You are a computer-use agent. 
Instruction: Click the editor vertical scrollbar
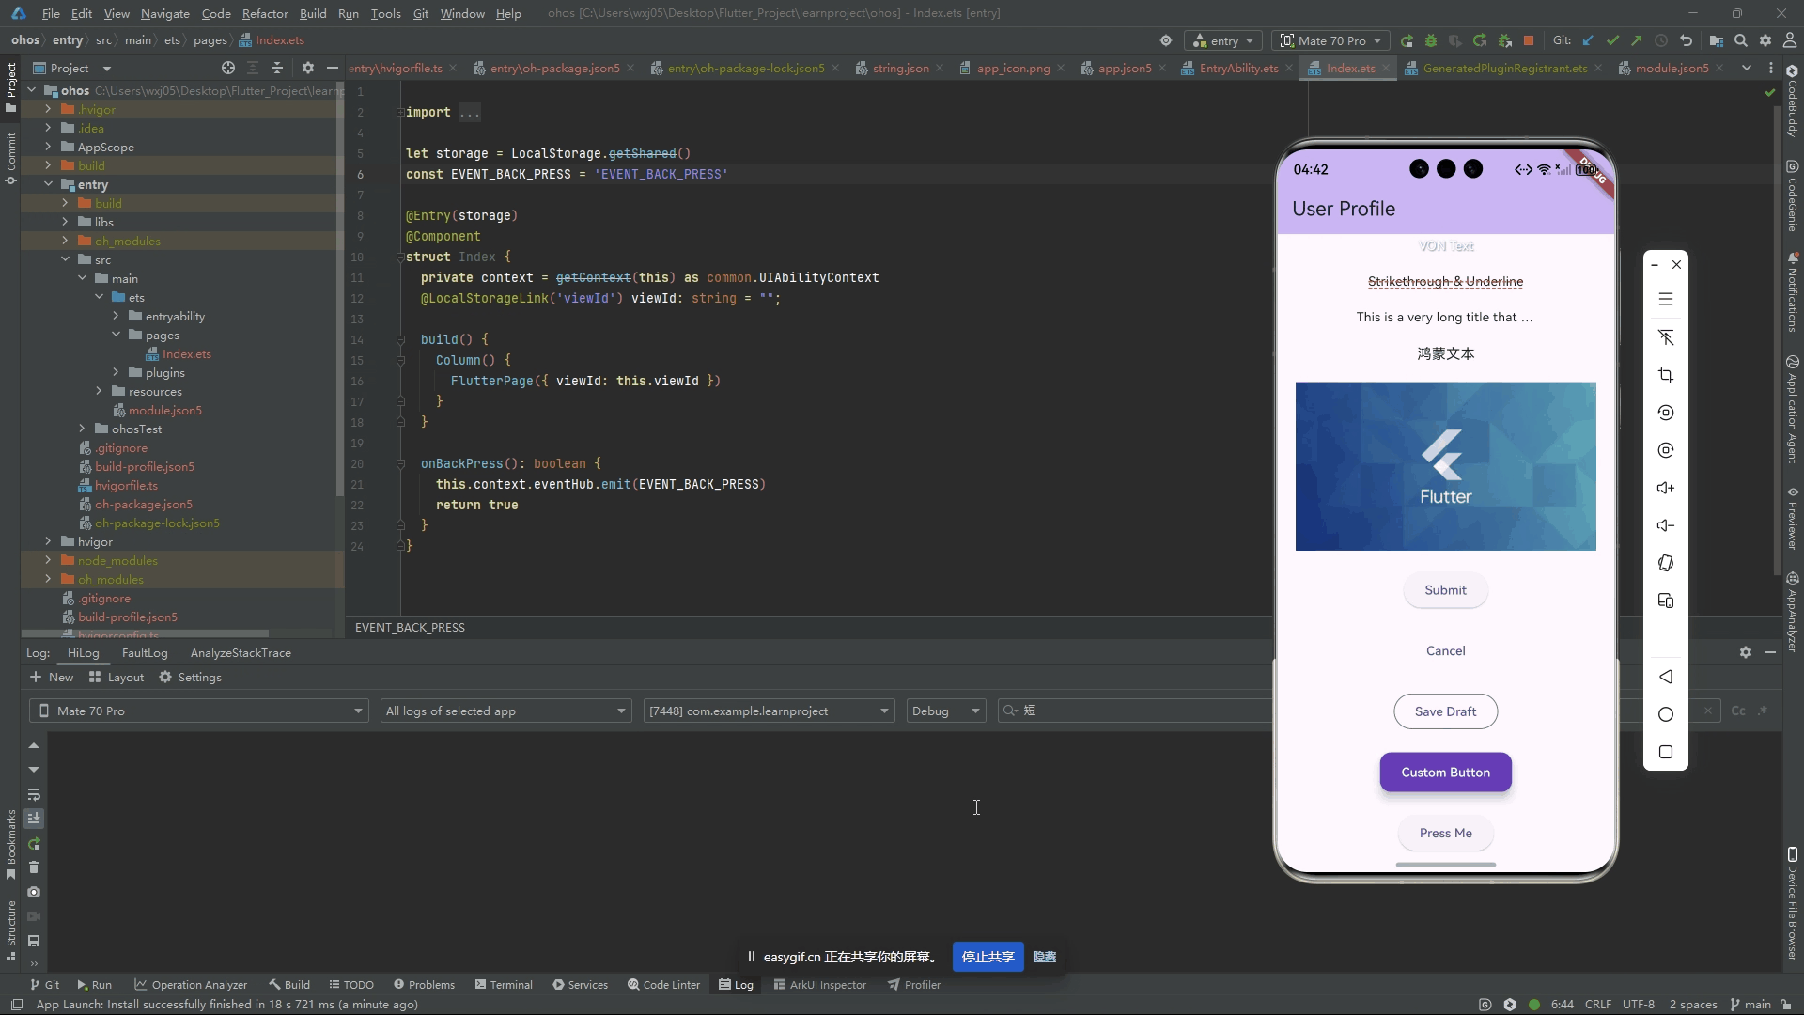coord(1776,338)
